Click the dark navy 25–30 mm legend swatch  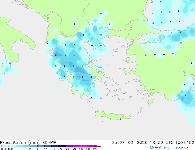pyautogui.click(x=62, y=146)
